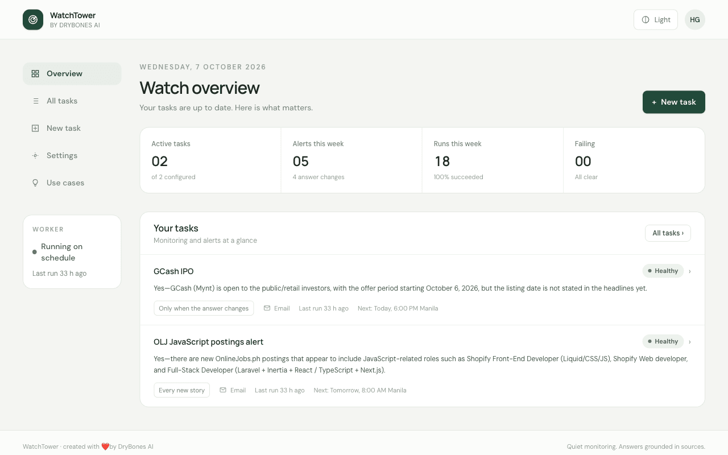Click Last run 33 h ago in Worker card
The width and height of the screenshot is (728, 455).
(x=60, y=274)
